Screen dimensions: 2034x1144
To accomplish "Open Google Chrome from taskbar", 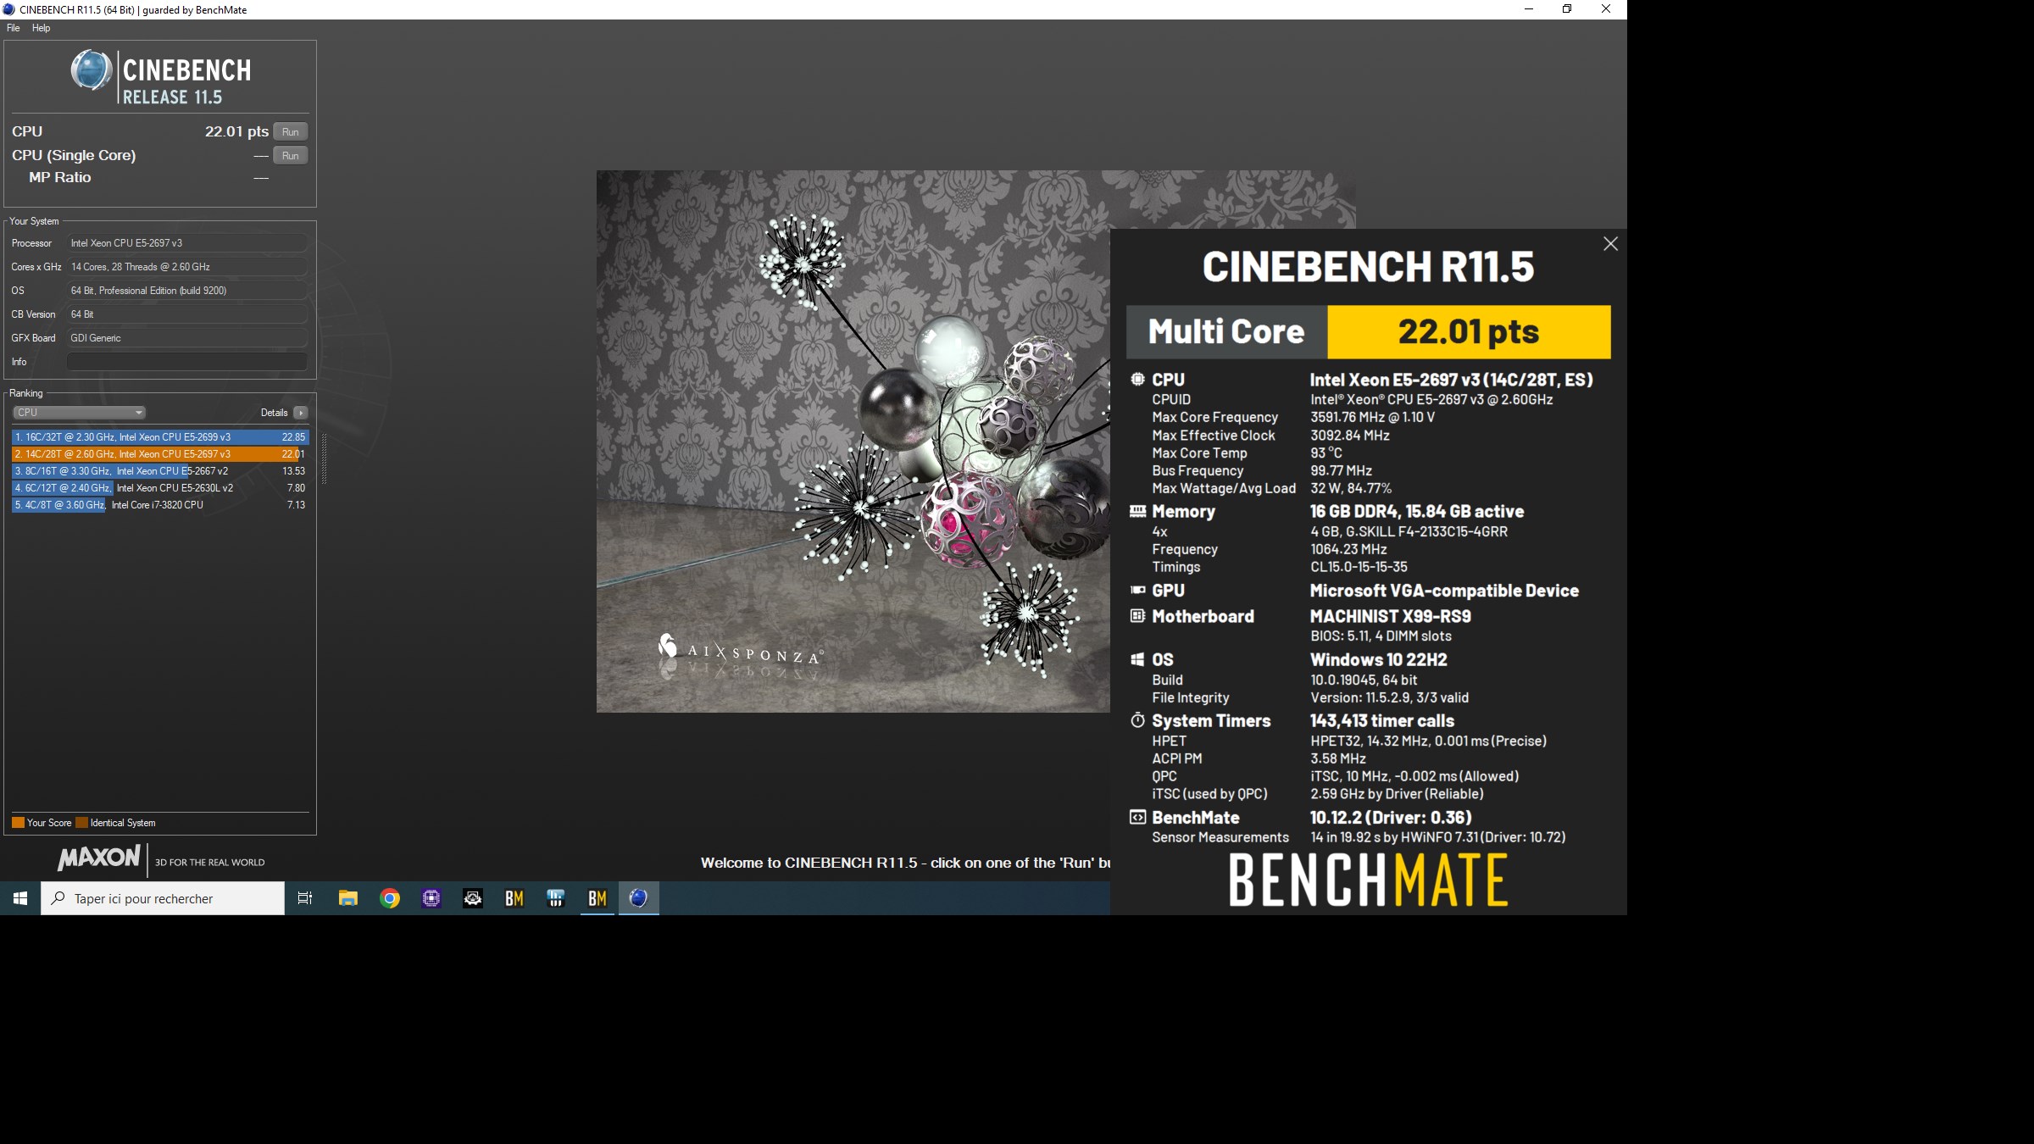I will click(390, 898).
